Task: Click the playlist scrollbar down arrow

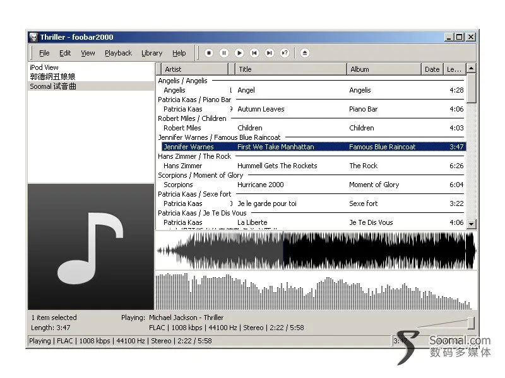Action: point(471,224)
